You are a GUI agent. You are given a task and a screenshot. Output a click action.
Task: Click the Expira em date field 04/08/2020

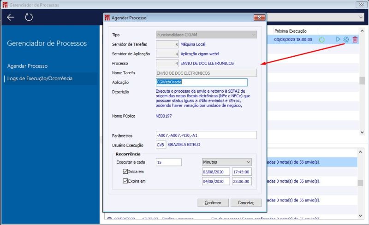click(x=216, y=181)
